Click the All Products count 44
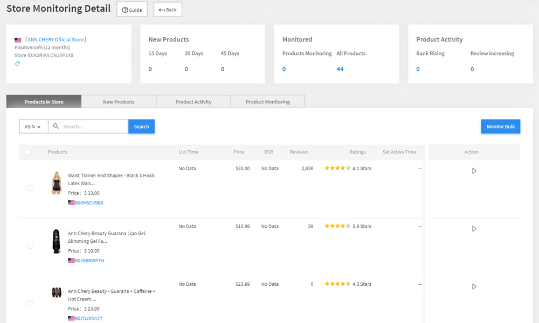The width and height of the screenshot is (539, 323). pyautogui.click(x=340, y=69)
